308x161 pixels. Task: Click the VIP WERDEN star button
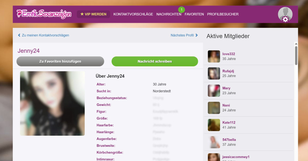coord(93,14)
